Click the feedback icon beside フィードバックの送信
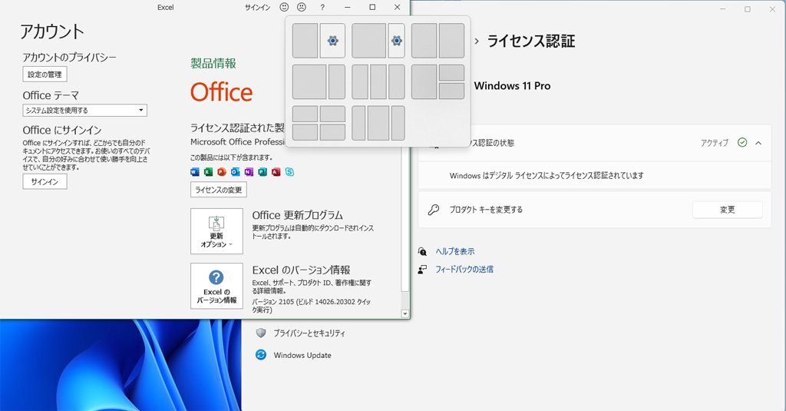 point(423,270)
